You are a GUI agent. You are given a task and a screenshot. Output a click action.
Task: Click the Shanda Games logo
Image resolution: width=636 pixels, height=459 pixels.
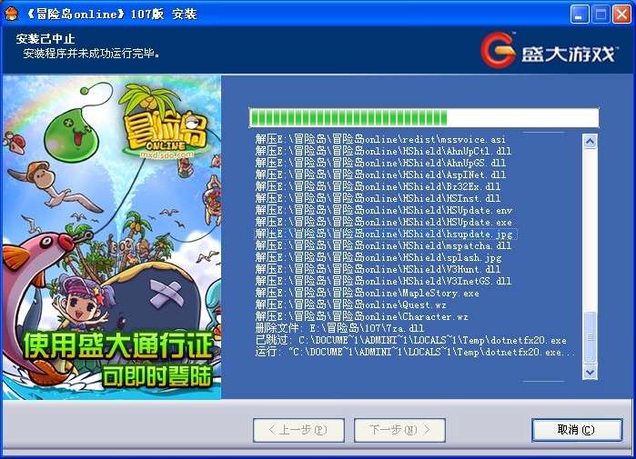pos(549,50)
